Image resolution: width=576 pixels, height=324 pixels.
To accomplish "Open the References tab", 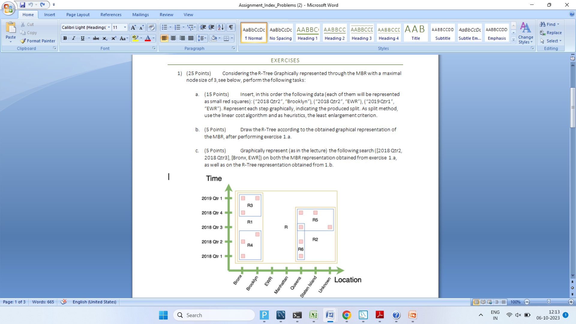I will click(x=111, y=14).
